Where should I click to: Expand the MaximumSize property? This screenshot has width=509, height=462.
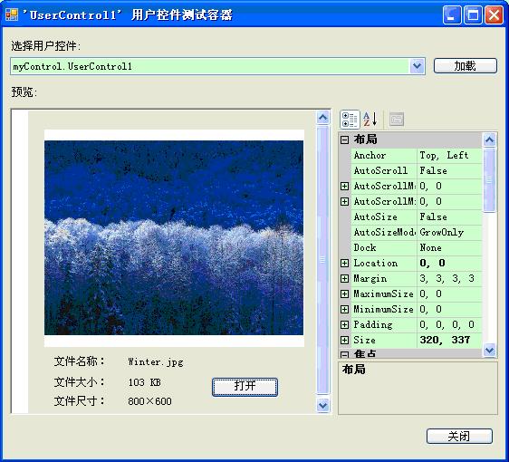(x=344, y=294)
